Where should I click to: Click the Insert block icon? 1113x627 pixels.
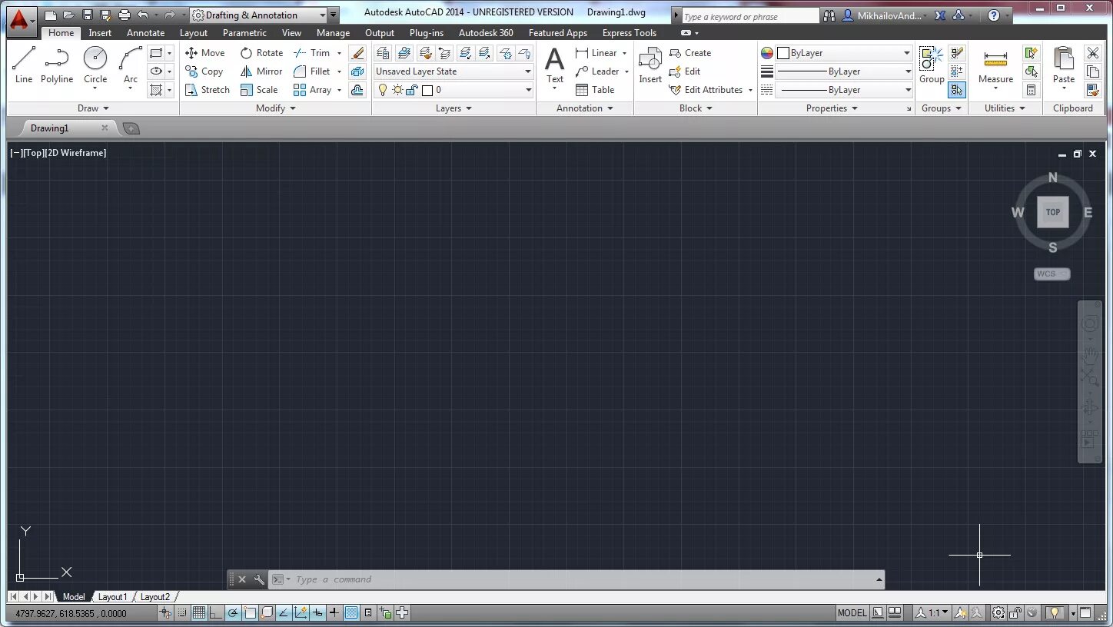pyautogui.click(x=650, y=65)
